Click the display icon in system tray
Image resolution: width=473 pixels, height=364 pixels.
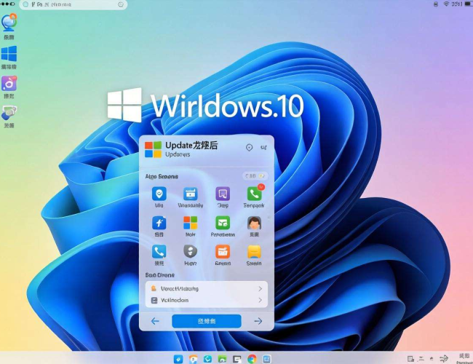(410, 359)
